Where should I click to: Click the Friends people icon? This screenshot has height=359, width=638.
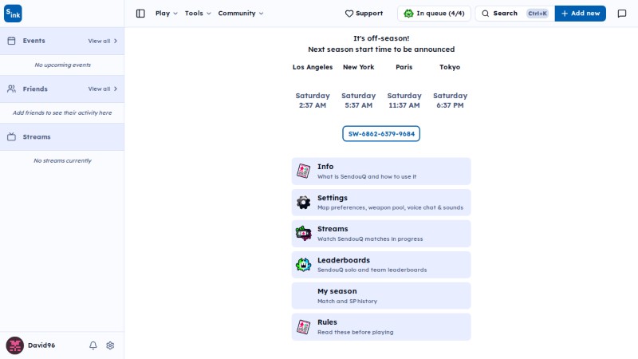11,89
